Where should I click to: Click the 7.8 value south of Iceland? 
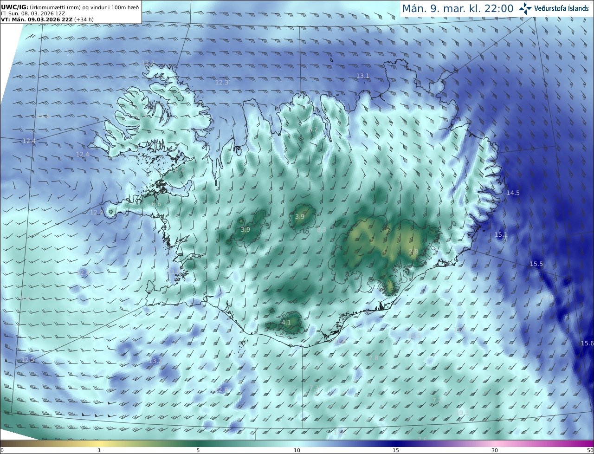point(374,358)
